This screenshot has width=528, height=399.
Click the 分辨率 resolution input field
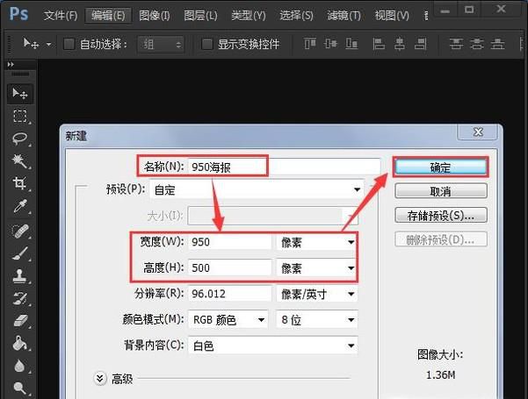tap(229, 294)
